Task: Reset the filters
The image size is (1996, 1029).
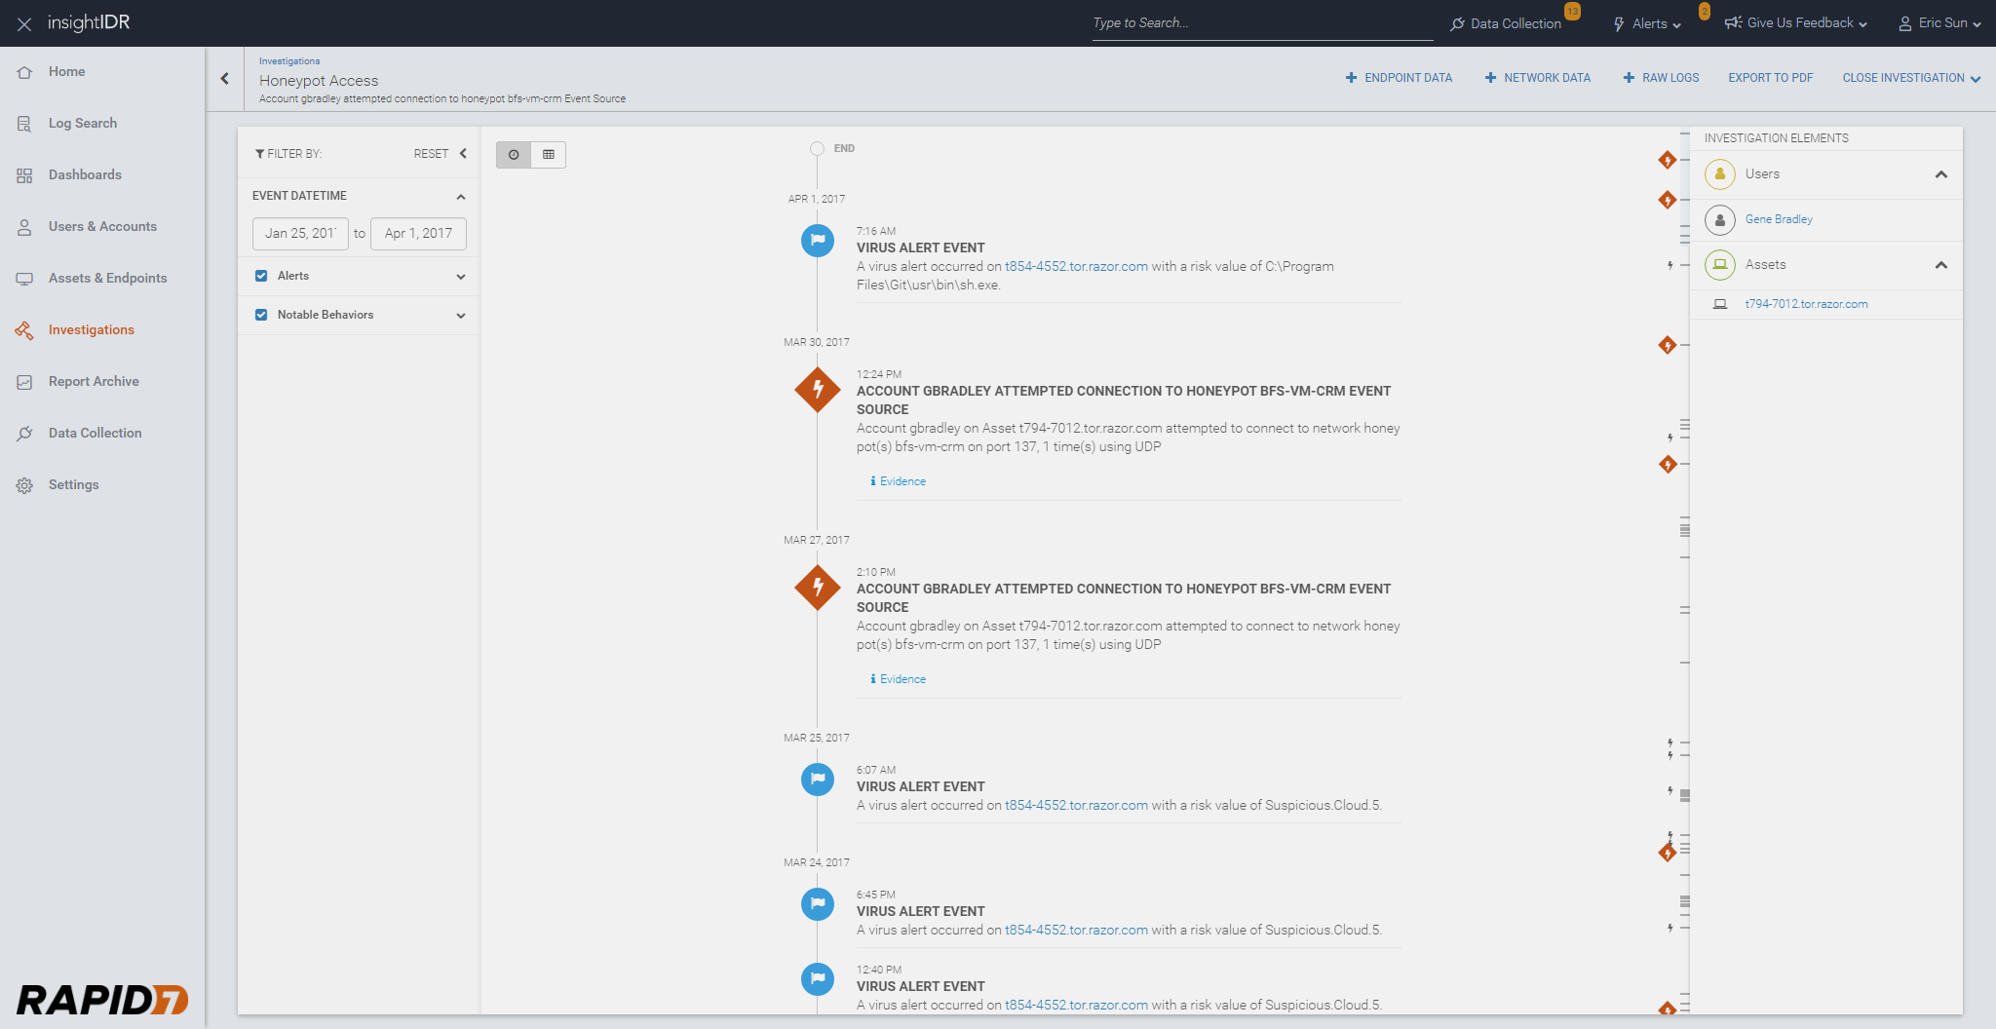Action: [x=431, y=154]
